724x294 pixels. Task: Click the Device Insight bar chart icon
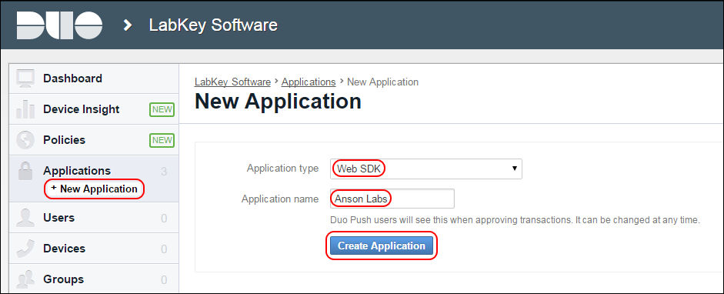point(25,109)
